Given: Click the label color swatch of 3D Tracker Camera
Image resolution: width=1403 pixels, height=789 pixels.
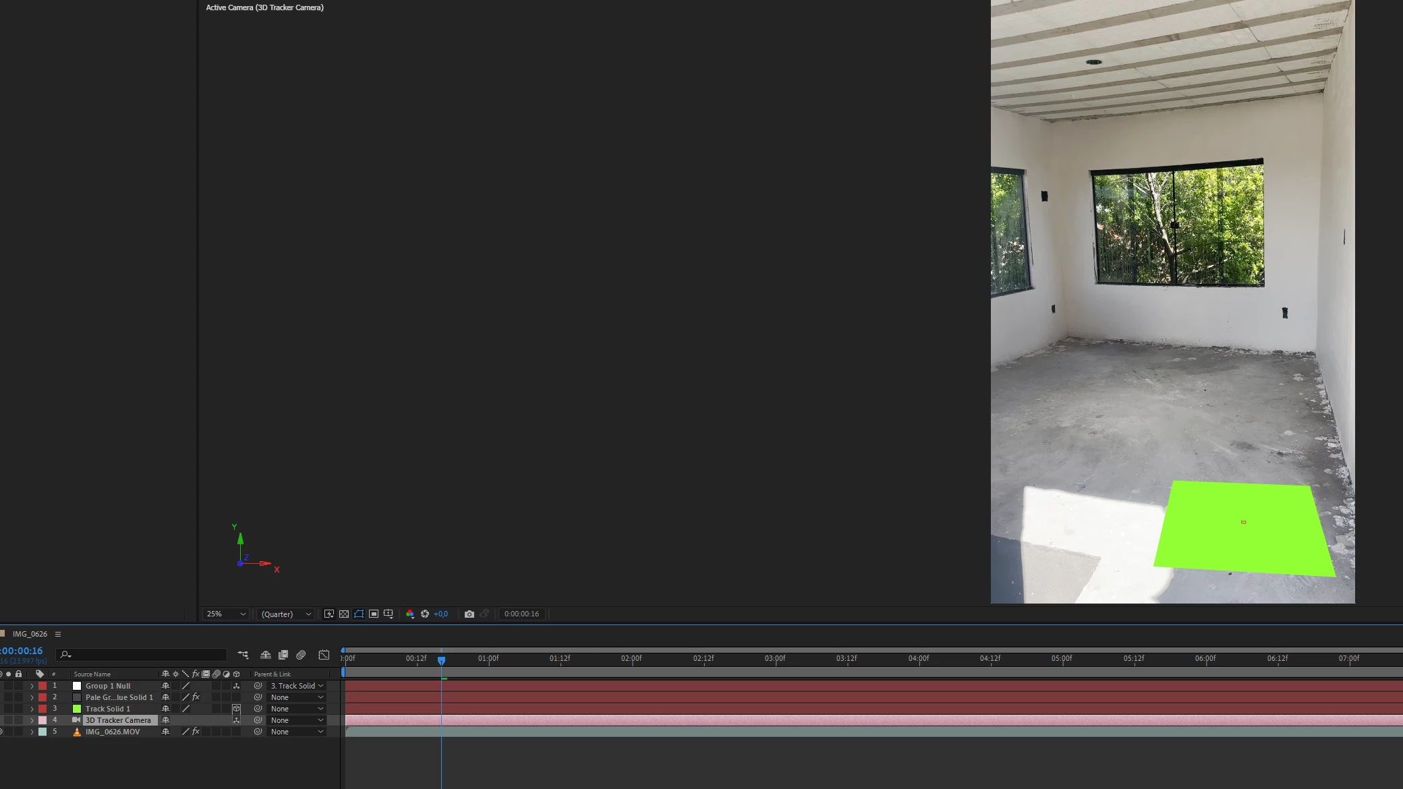Looking at the screenshot, I should (42, 720).
